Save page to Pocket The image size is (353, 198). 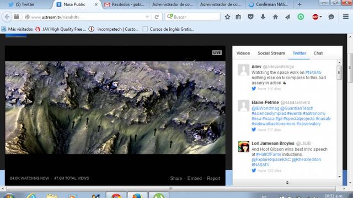(250, 17)
